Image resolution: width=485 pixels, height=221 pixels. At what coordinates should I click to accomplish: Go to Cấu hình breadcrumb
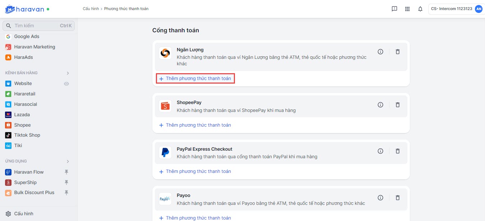tap(91, 9)
